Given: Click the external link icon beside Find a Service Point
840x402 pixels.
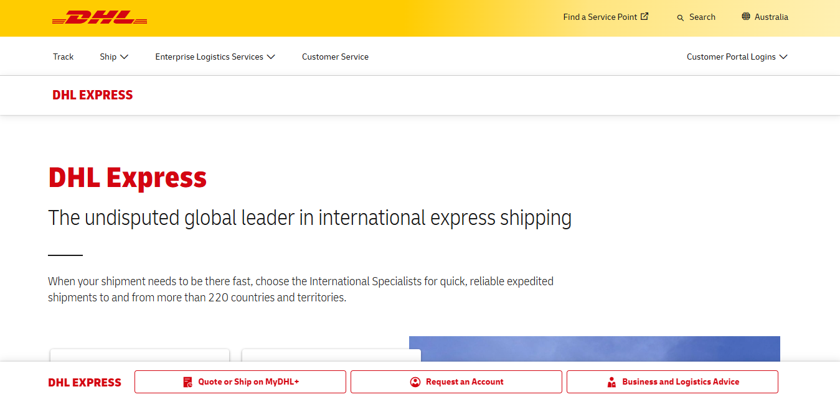Looking at the screenshot, I should coord(644,16).
